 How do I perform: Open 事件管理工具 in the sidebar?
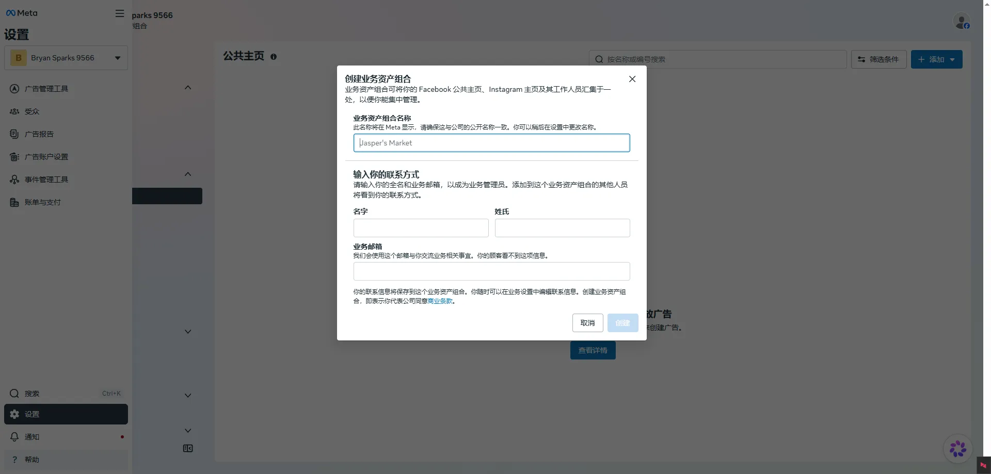66,179
